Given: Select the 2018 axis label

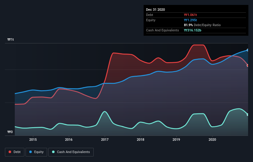Looking at the screenshot, I should (141, 140).
